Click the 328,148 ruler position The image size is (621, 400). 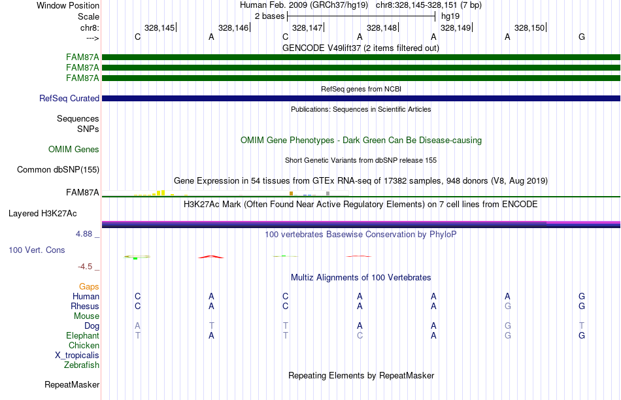click(381, 27)
